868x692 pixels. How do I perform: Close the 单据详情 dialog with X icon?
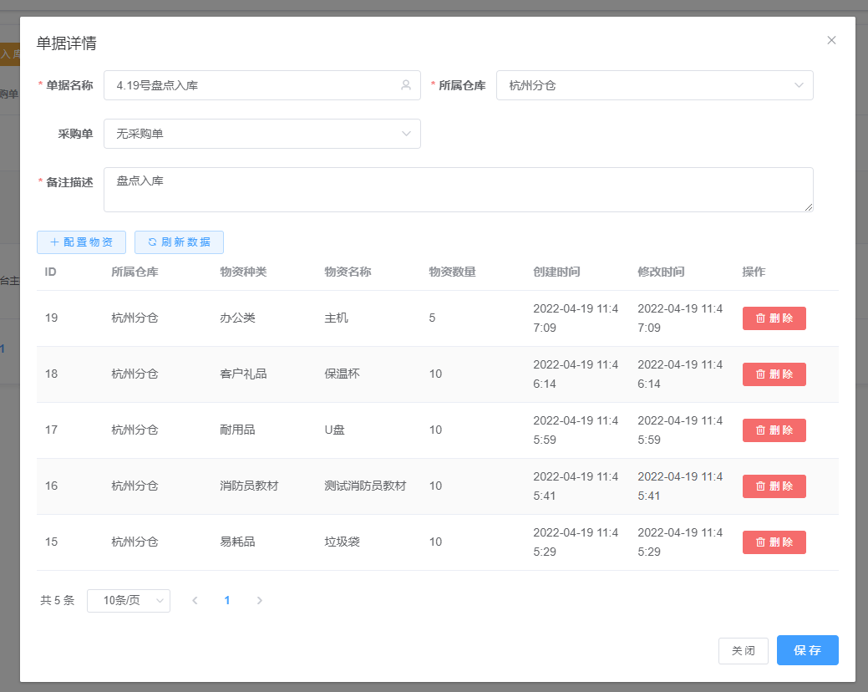pos(831,40)
